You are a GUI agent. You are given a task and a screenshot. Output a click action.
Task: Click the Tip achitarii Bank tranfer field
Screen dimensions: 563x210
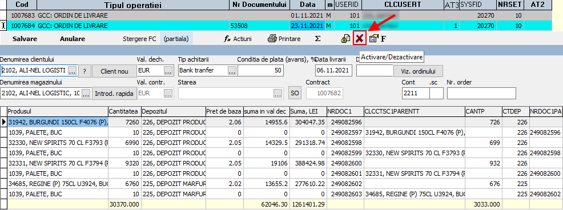coord(203,70)
